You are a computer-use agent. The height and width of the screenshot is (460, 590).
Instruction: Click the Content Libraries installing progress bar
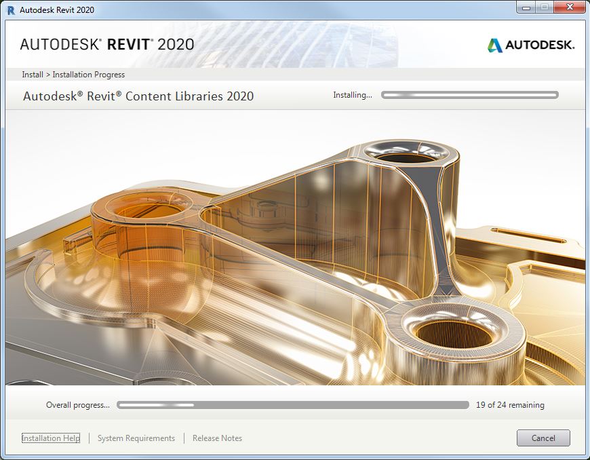tap(469, 95)
